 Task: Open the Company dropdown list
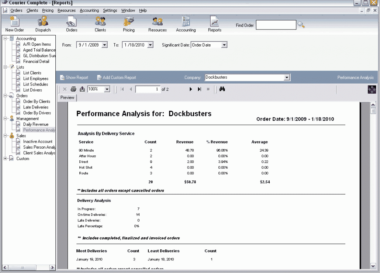coord(287,77)
